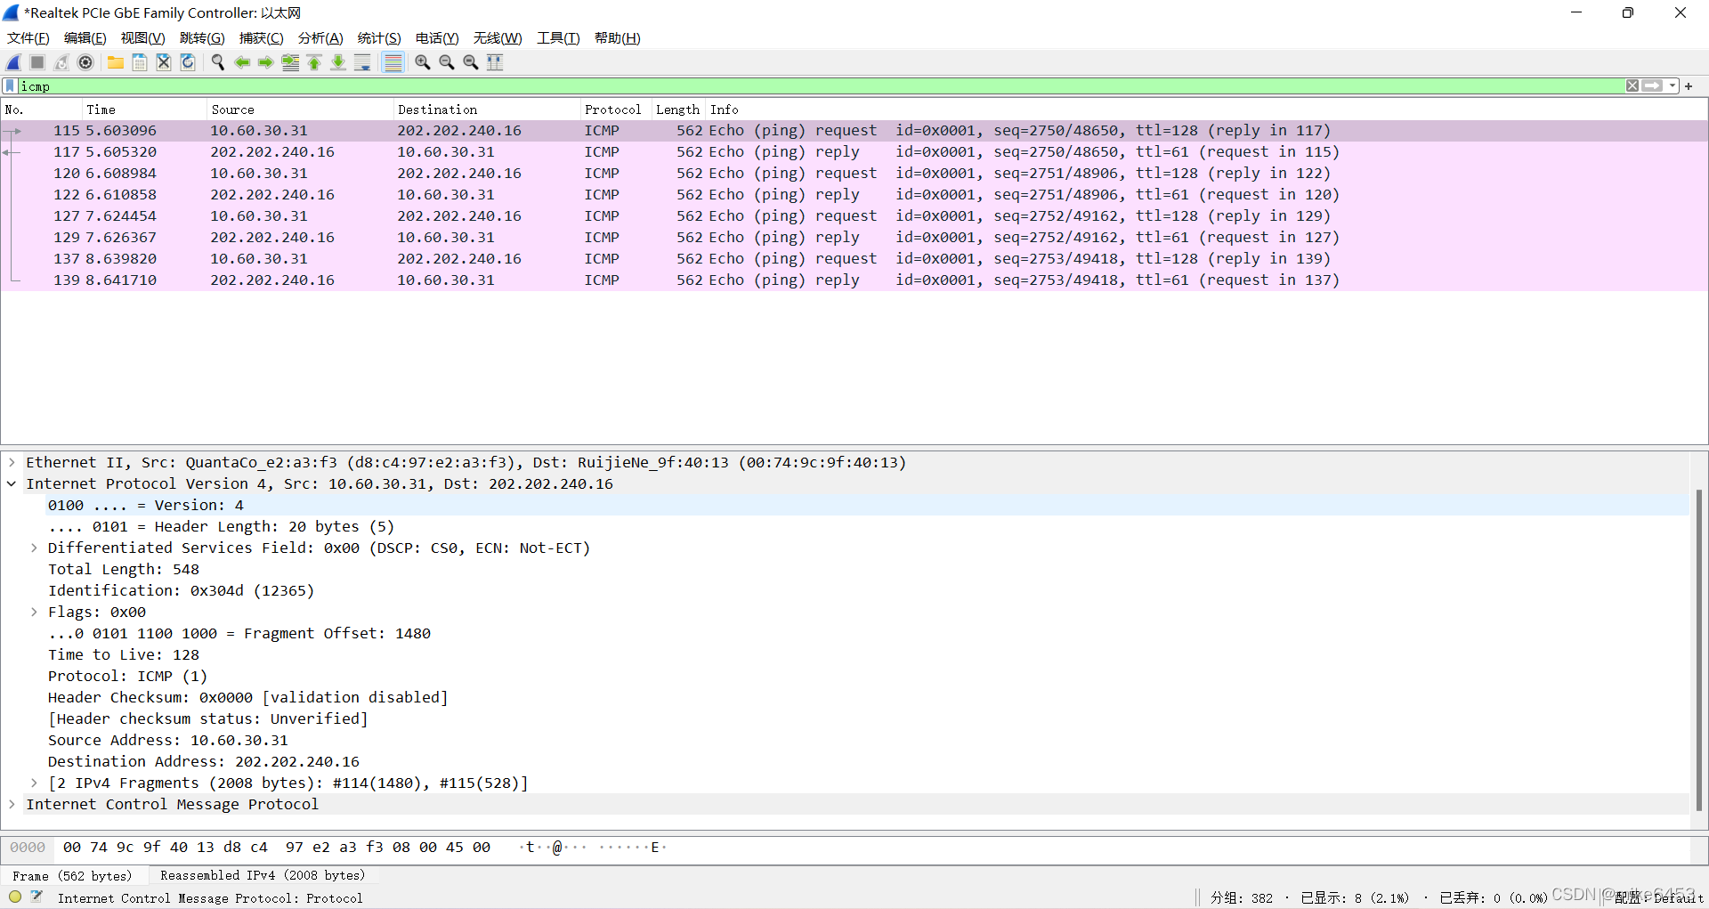Click the icmp display filter field
1709x909 pixels.
point(819,86)
